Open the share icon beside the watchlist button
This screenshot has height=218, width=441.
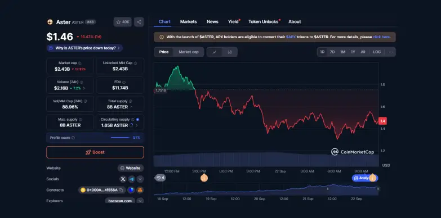coord(139,22)
